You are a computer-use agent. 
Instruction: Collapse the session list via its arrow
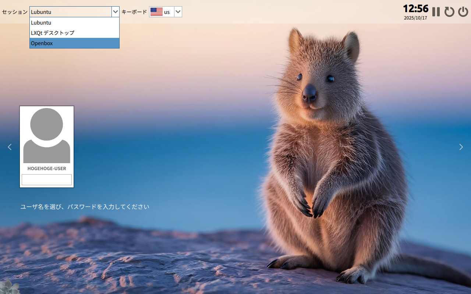116,12
